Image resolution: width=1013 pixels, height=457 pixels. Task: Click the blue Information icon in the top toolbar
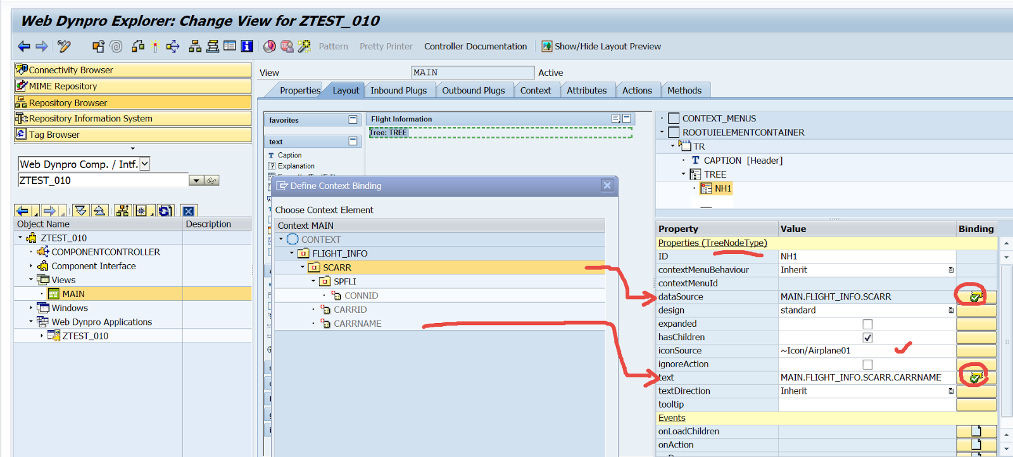point(247,46)
